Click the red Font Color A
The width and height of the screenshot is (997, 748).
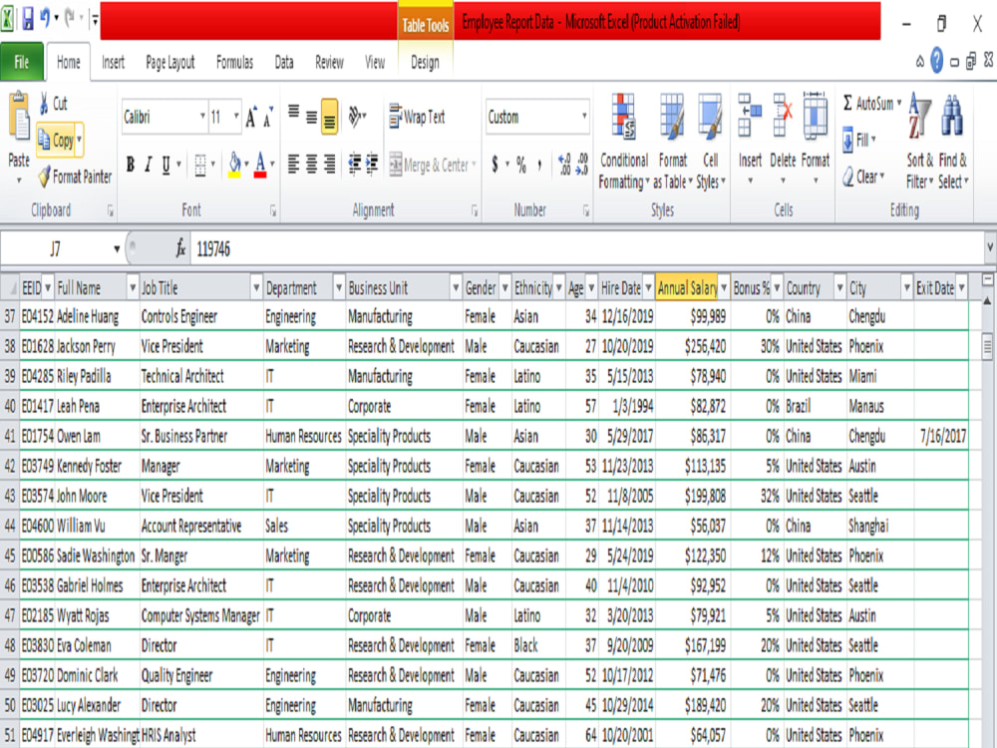260,165
